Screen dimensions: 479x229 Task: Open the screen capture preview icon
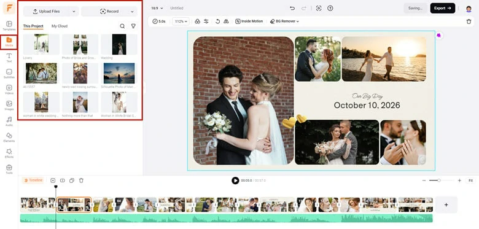pyautogui.click(x=319, y=8)
